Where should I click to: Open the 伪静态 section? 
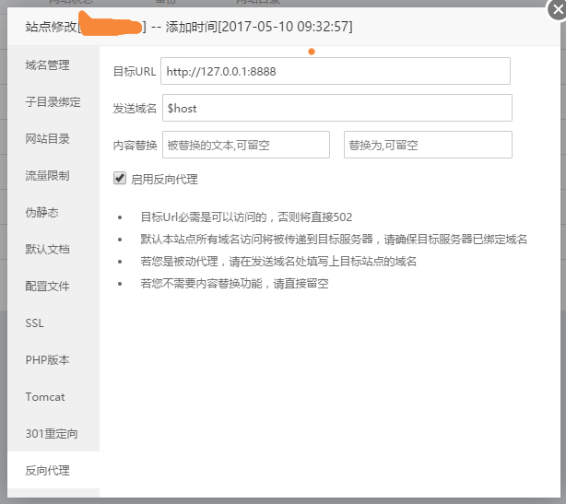click(42, 213)
